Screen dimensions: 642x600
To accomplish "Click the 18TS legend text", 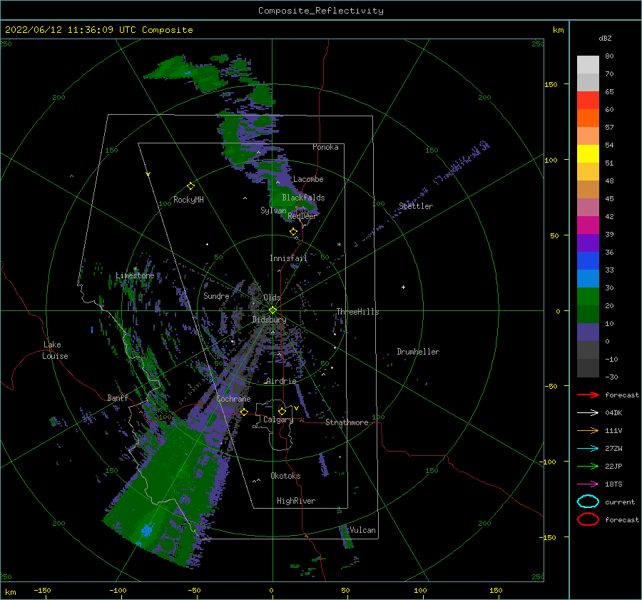I will (613, 484).
